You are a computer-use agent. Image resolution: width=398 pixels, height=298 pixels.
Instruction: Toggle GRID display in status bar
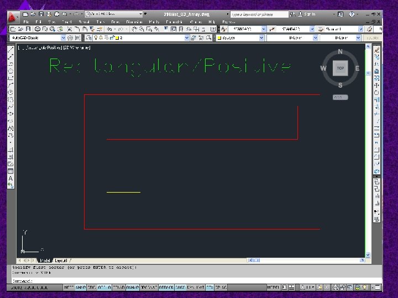(92, 288)
